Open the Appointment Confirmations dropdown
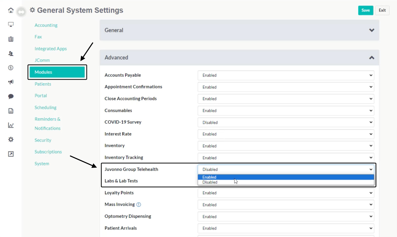The height and width of the screenshot is (237, 397). click(x=286, y=87)
